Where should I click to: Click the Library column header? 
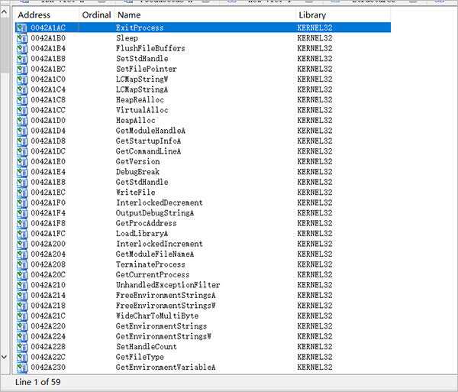point(314,15)
